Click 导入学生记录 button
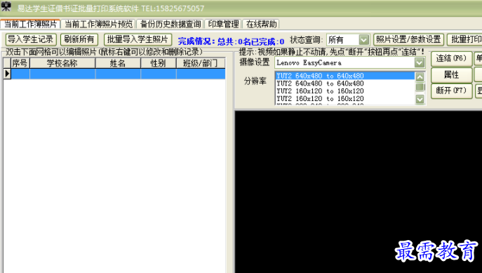 [x=31, y=39]
